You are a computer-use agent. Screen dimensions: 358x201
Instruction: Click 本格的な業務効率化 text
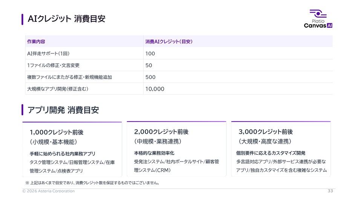tap(154, 153)
